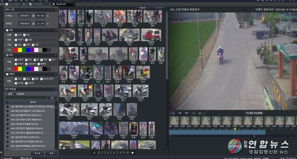Open the x1 playback speed dropdown
297x159 pixels.
[x=202, y=113]
